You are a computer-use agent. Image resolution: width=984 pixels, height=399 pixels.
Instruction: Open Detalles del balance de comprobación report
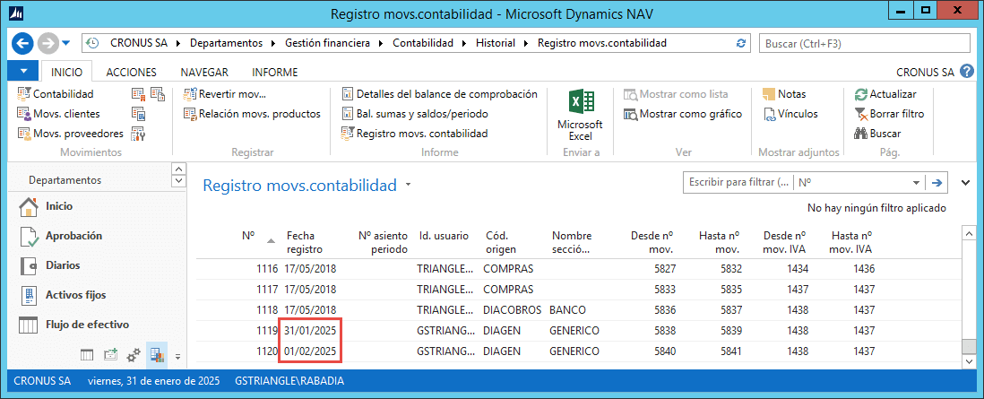pos(439,94)
